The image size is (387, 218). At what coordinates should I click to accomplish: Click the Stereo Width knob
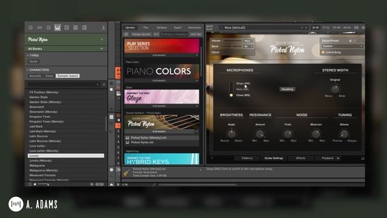click(335, 89)
